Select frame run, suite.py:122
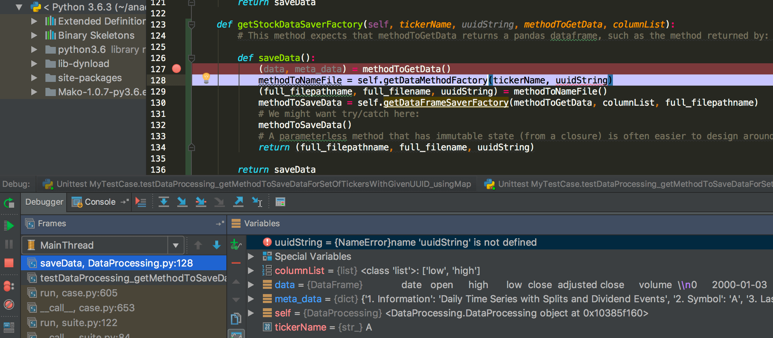Viewport: 773px width, 338px height. click(x=124, y=323)
